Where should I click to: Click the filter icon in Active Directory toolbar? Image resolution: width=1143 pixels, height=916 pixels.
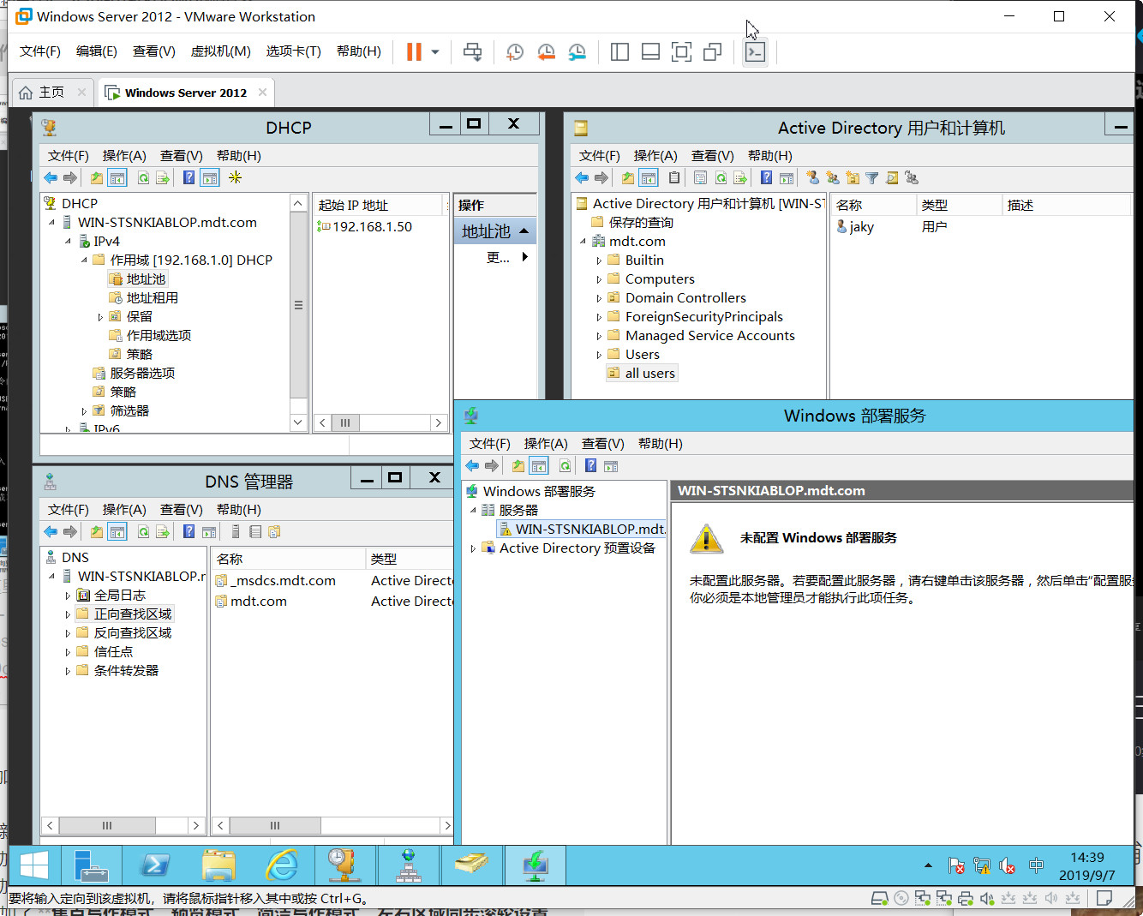coord(872,177)
